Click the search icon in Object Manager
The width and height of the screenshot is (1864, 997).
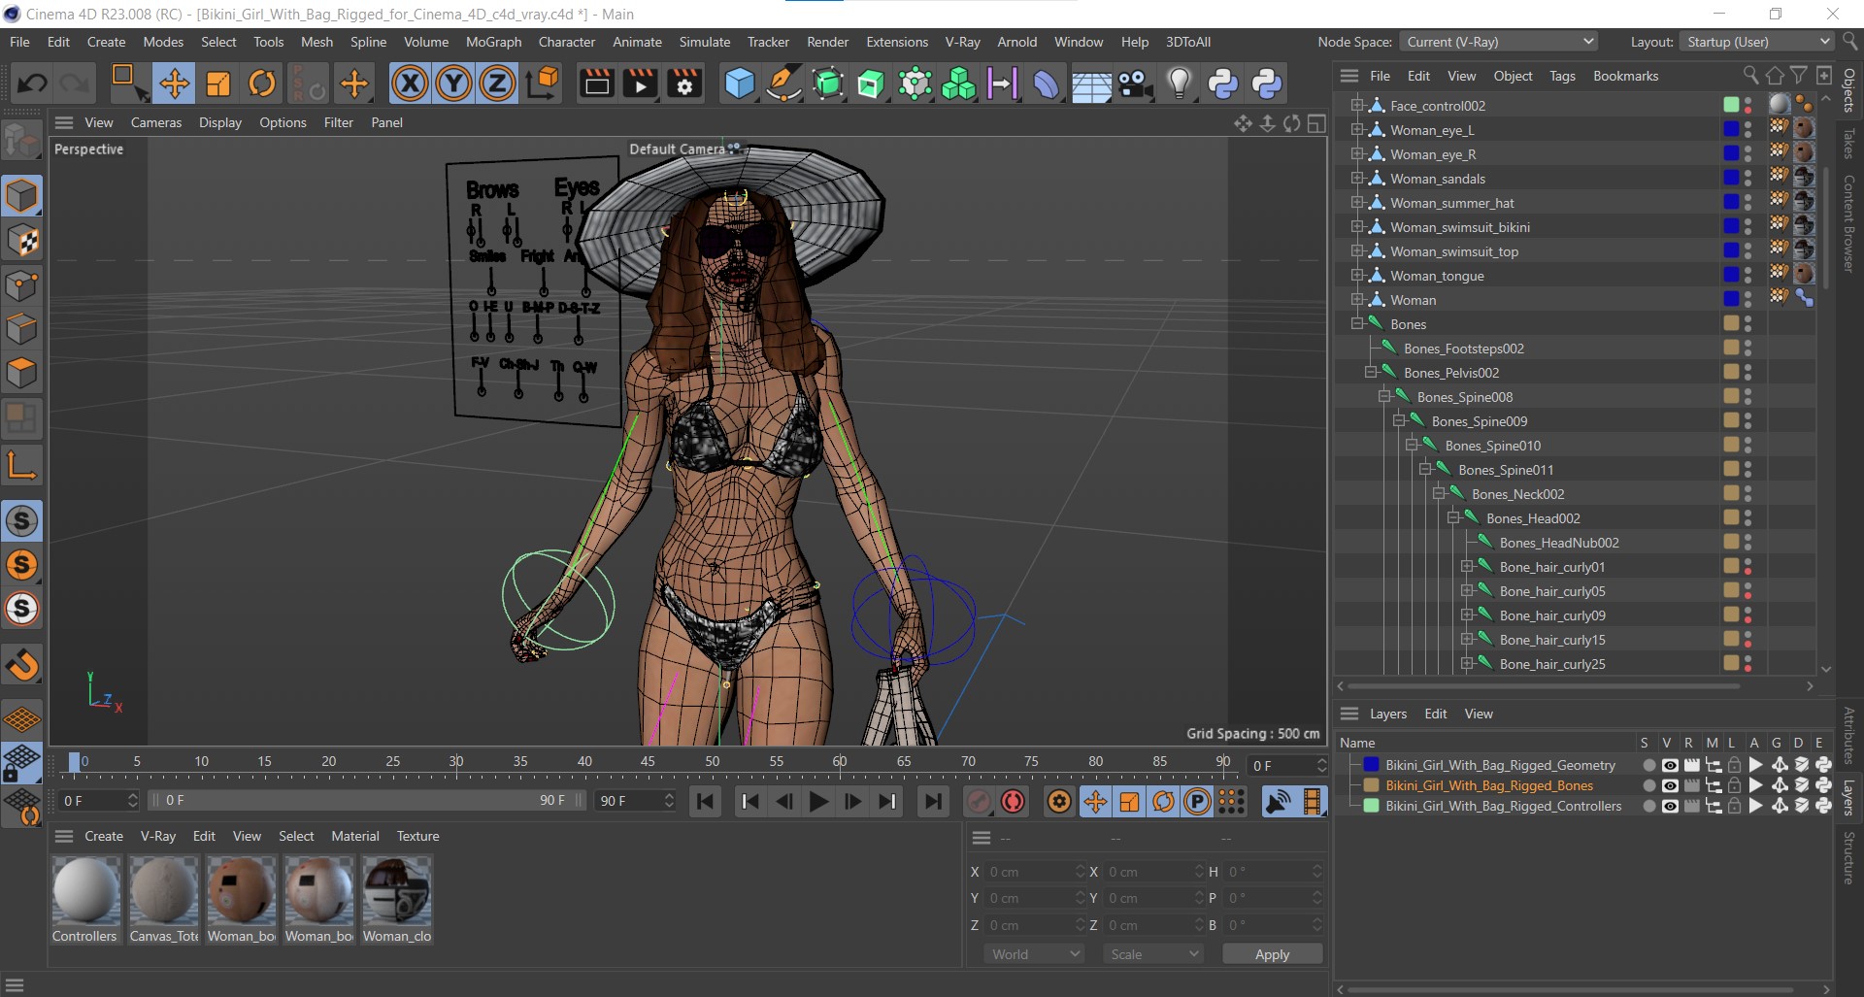pos(1750,75)
